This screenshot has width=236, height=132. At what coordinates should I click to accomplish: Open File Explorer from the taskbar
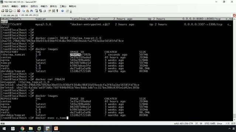pyautogui.click(x=31, y=129)
